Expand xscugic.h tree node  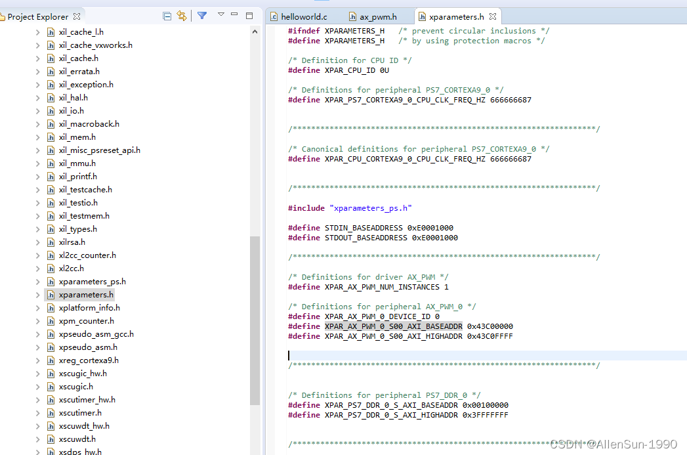[x=37, y=387]
